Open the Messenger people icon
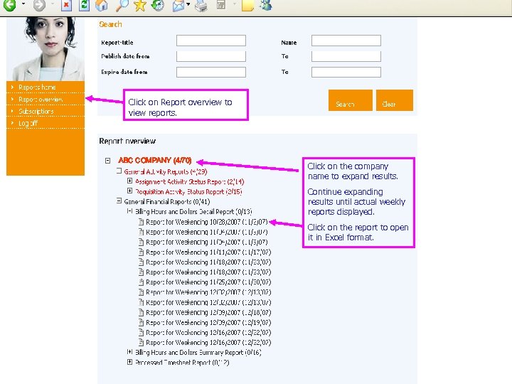 (266, 4)
